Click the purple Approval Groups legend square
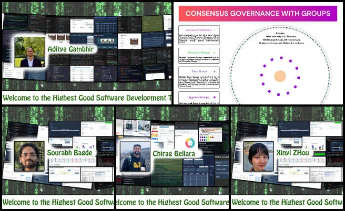 pos(215,97)
